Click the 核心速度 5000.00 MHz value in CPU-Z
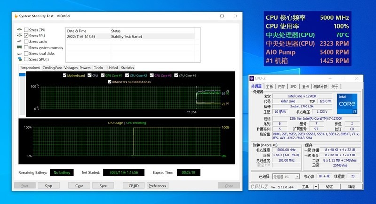376x204 pixels. 286,150
